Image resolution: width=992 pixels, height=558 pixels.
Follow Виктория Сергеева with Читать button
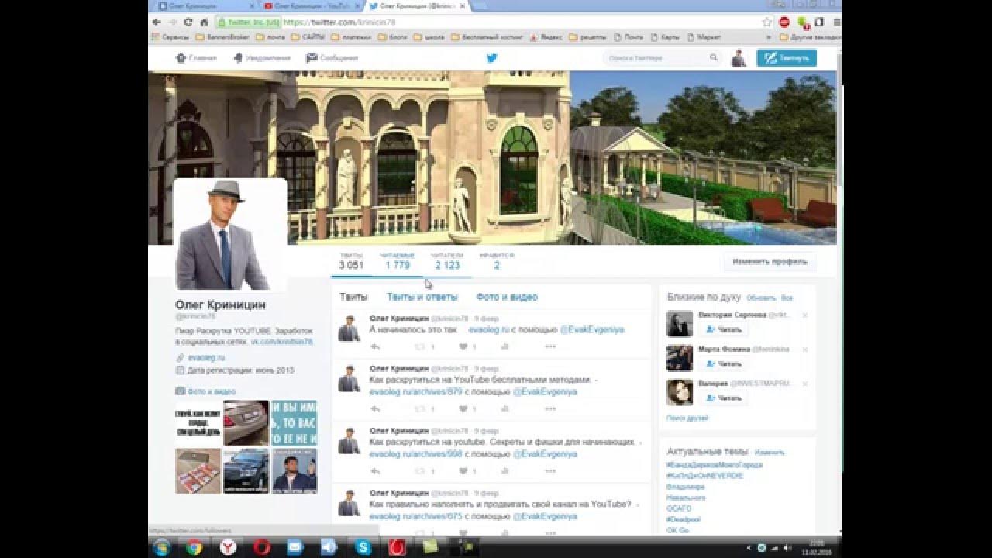[x=725, y=329]
